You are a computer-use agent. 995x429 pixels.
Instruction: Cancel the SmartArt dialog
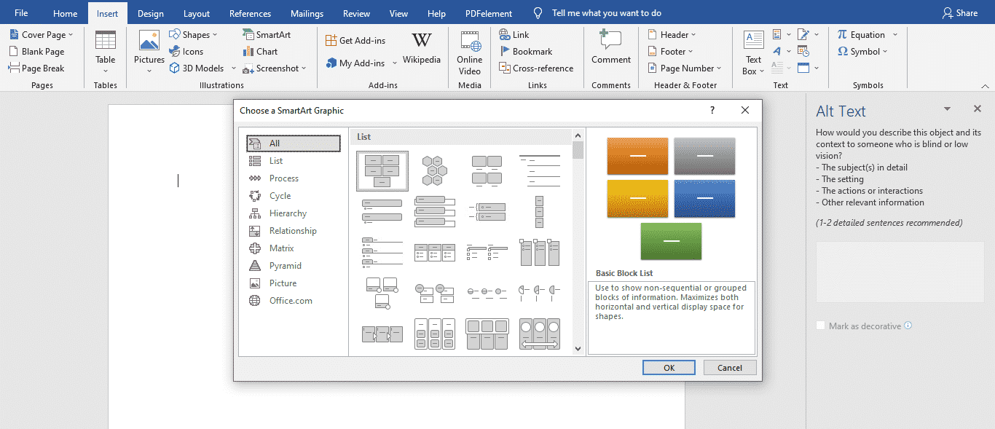pos(730,367)
